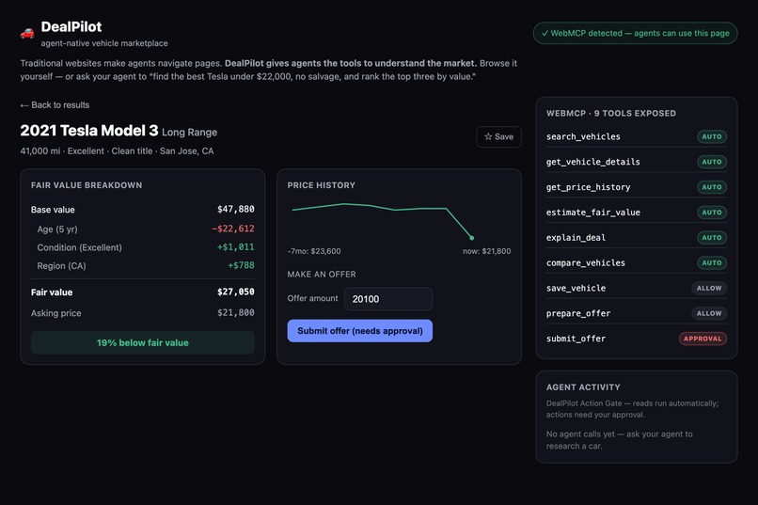Click AUTO badge next to search_vehicles
This screenshot has height=505, width=758.
(x=712, y=136)
